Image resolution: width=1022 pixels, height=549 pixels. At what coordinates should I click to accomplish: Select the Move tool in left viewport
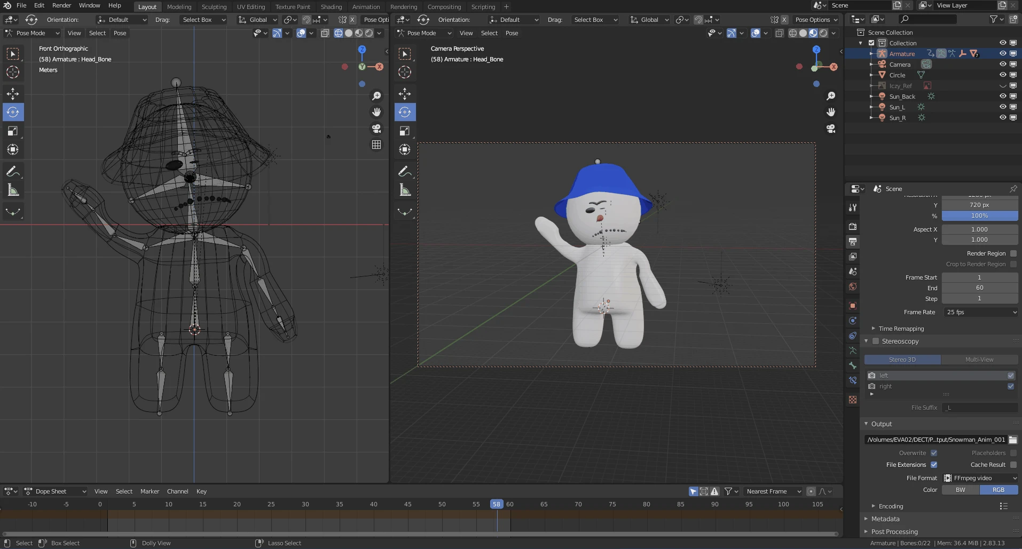click(13, 94)
